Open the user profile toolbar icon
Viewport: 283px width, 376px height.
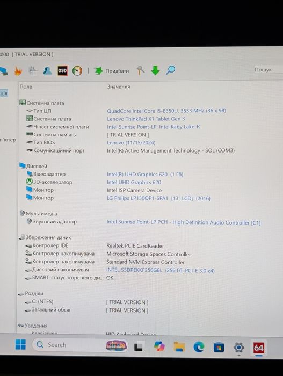47,71
